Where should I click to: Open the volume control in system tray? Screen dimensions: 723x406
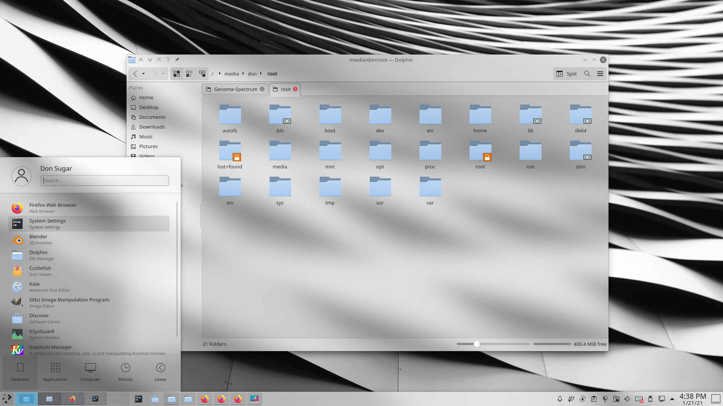627,399
